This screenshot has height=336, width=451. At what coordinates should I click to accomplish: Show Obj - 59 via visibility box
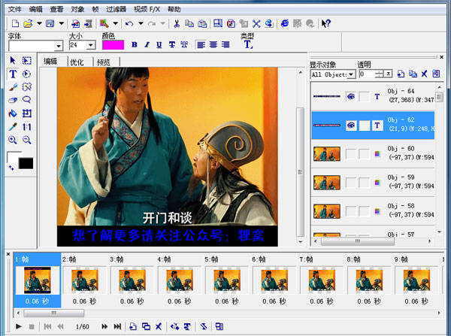point(350,183)
